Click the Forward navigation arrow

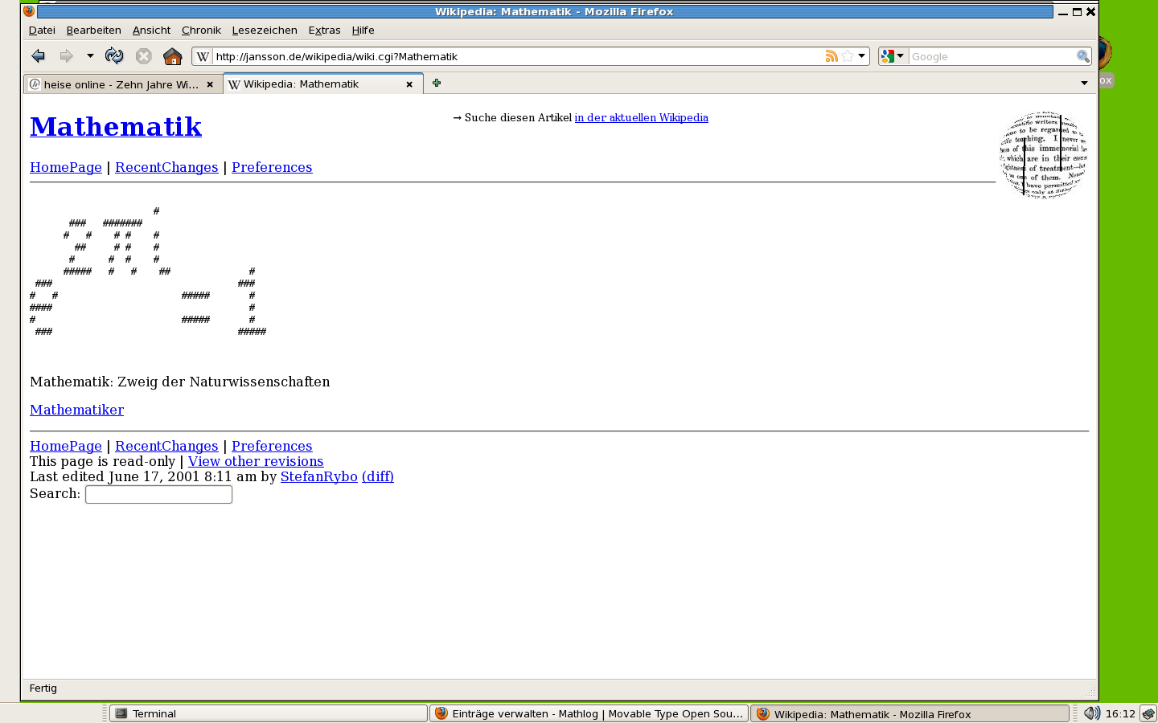coord(66,56)
